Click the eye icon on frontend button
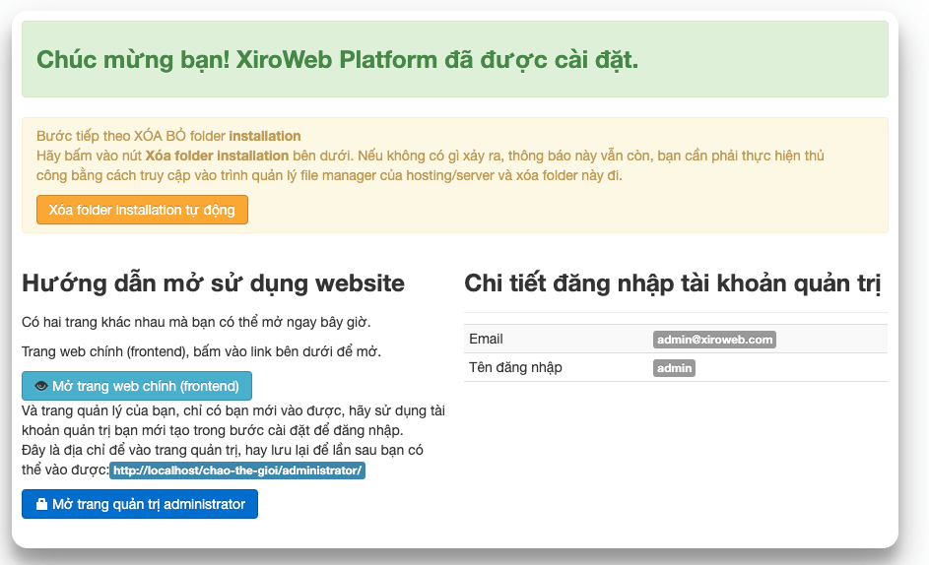This screenshot has width=929, height=565. (x=40, y=386)
